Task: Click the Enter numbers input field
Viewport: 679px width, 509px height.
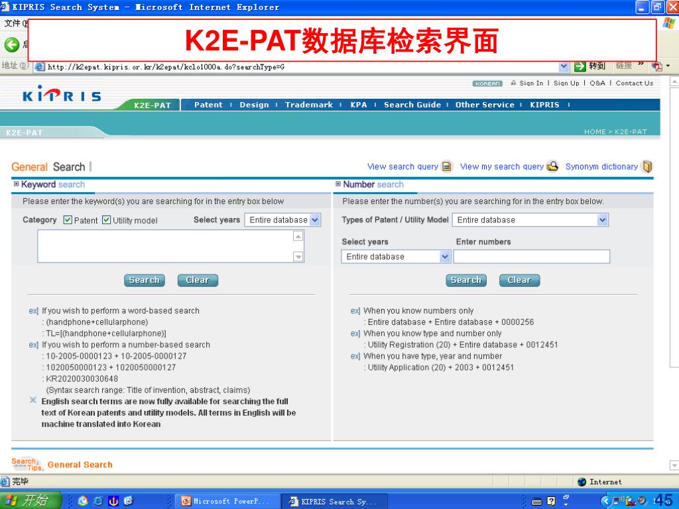Action: click(x=531, y=256)
